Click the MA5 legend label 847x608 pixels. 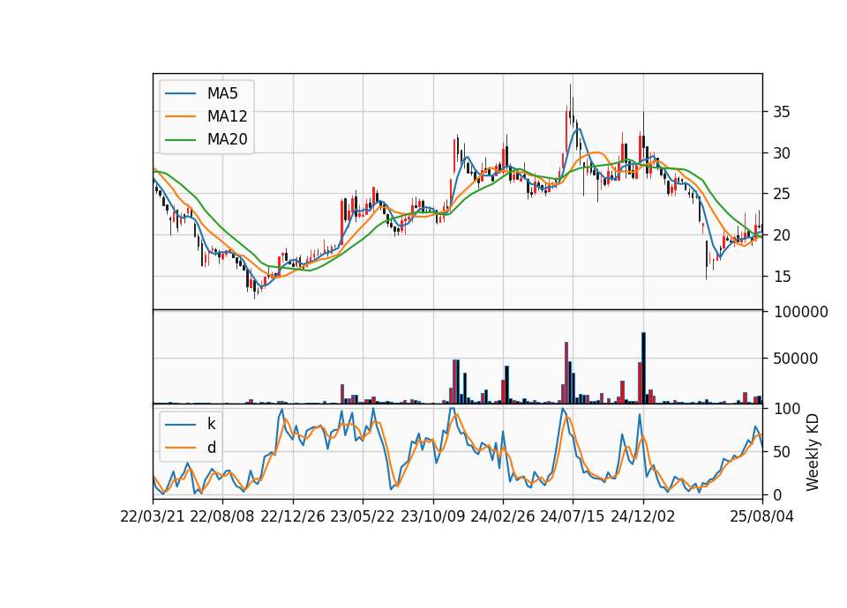(x=222, y=93)
